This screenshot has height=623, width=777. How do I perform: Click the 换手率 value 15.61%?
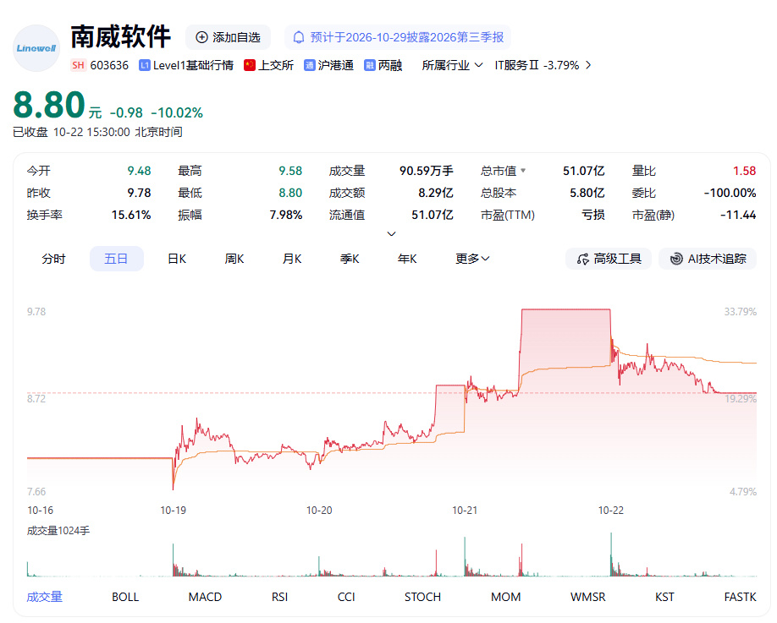coord(131,215)
